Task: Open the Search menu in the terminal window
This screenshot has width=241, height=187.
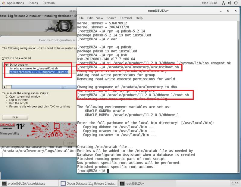Action: [111, 18]
